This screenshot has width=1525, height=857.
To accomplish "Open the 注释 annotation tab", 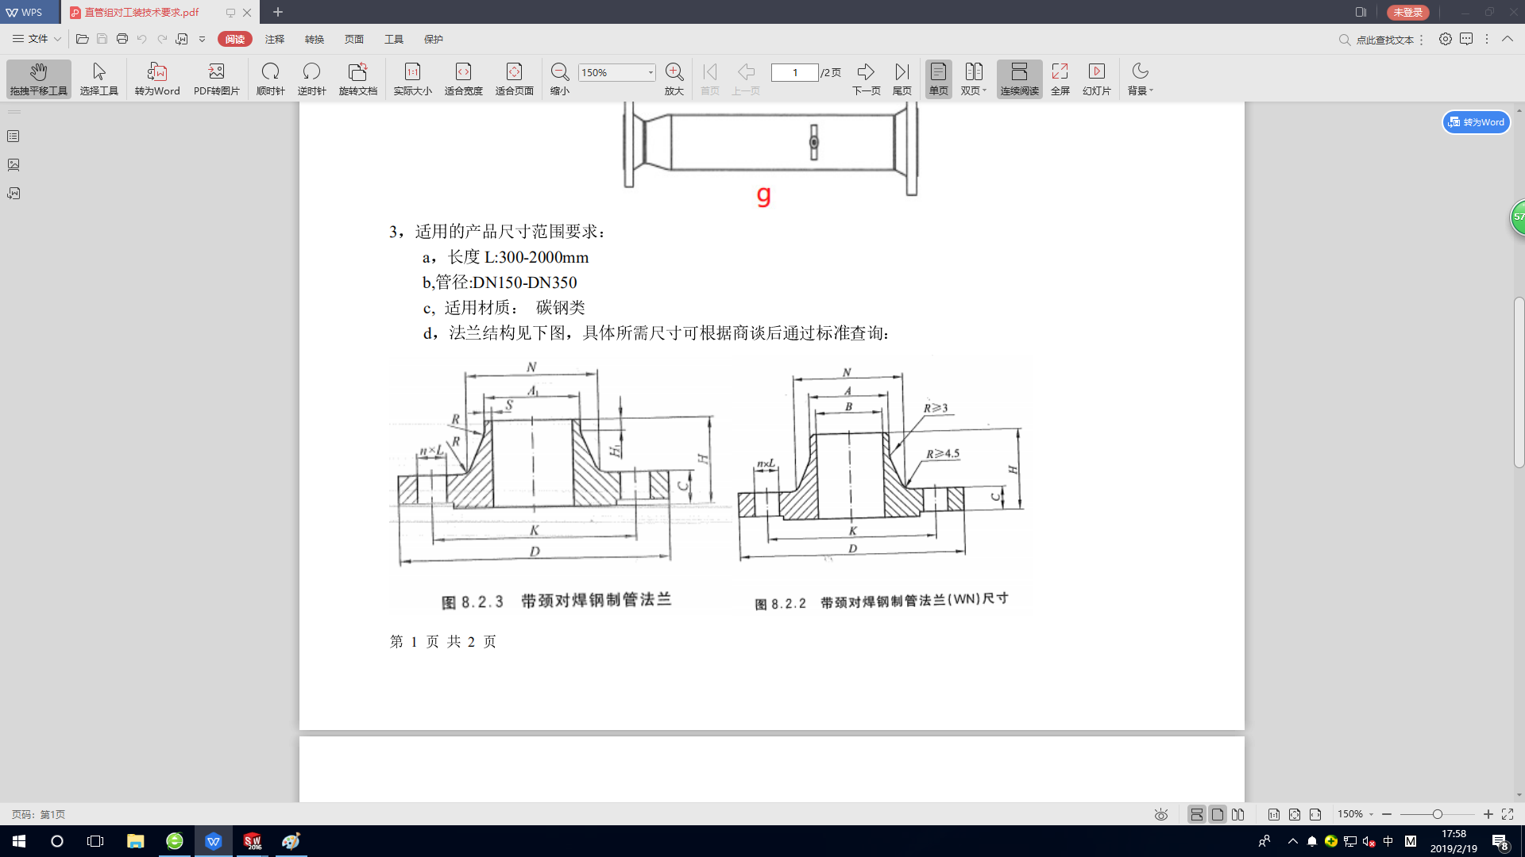I will pyautogui.click(x=275, y=39).
